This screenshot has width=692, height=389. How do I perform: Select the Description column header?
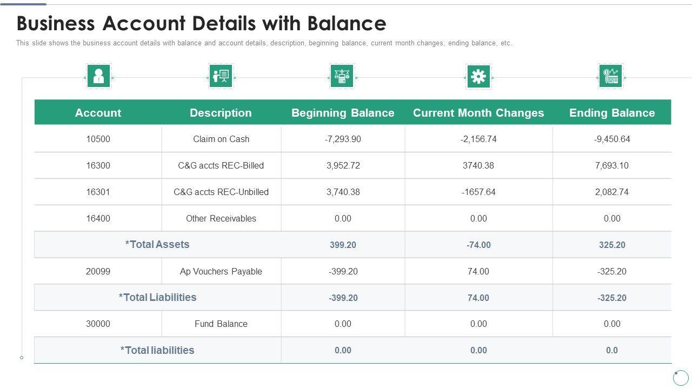[x=221, y=113]
